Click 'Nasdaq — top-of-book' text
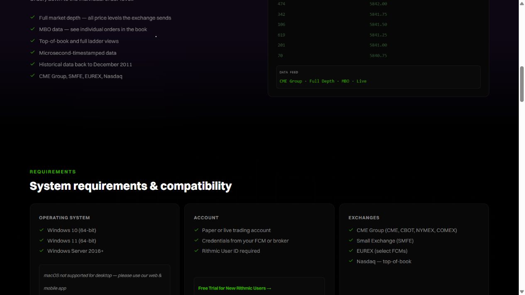This screenshot has width=525, height=295. 384,261
